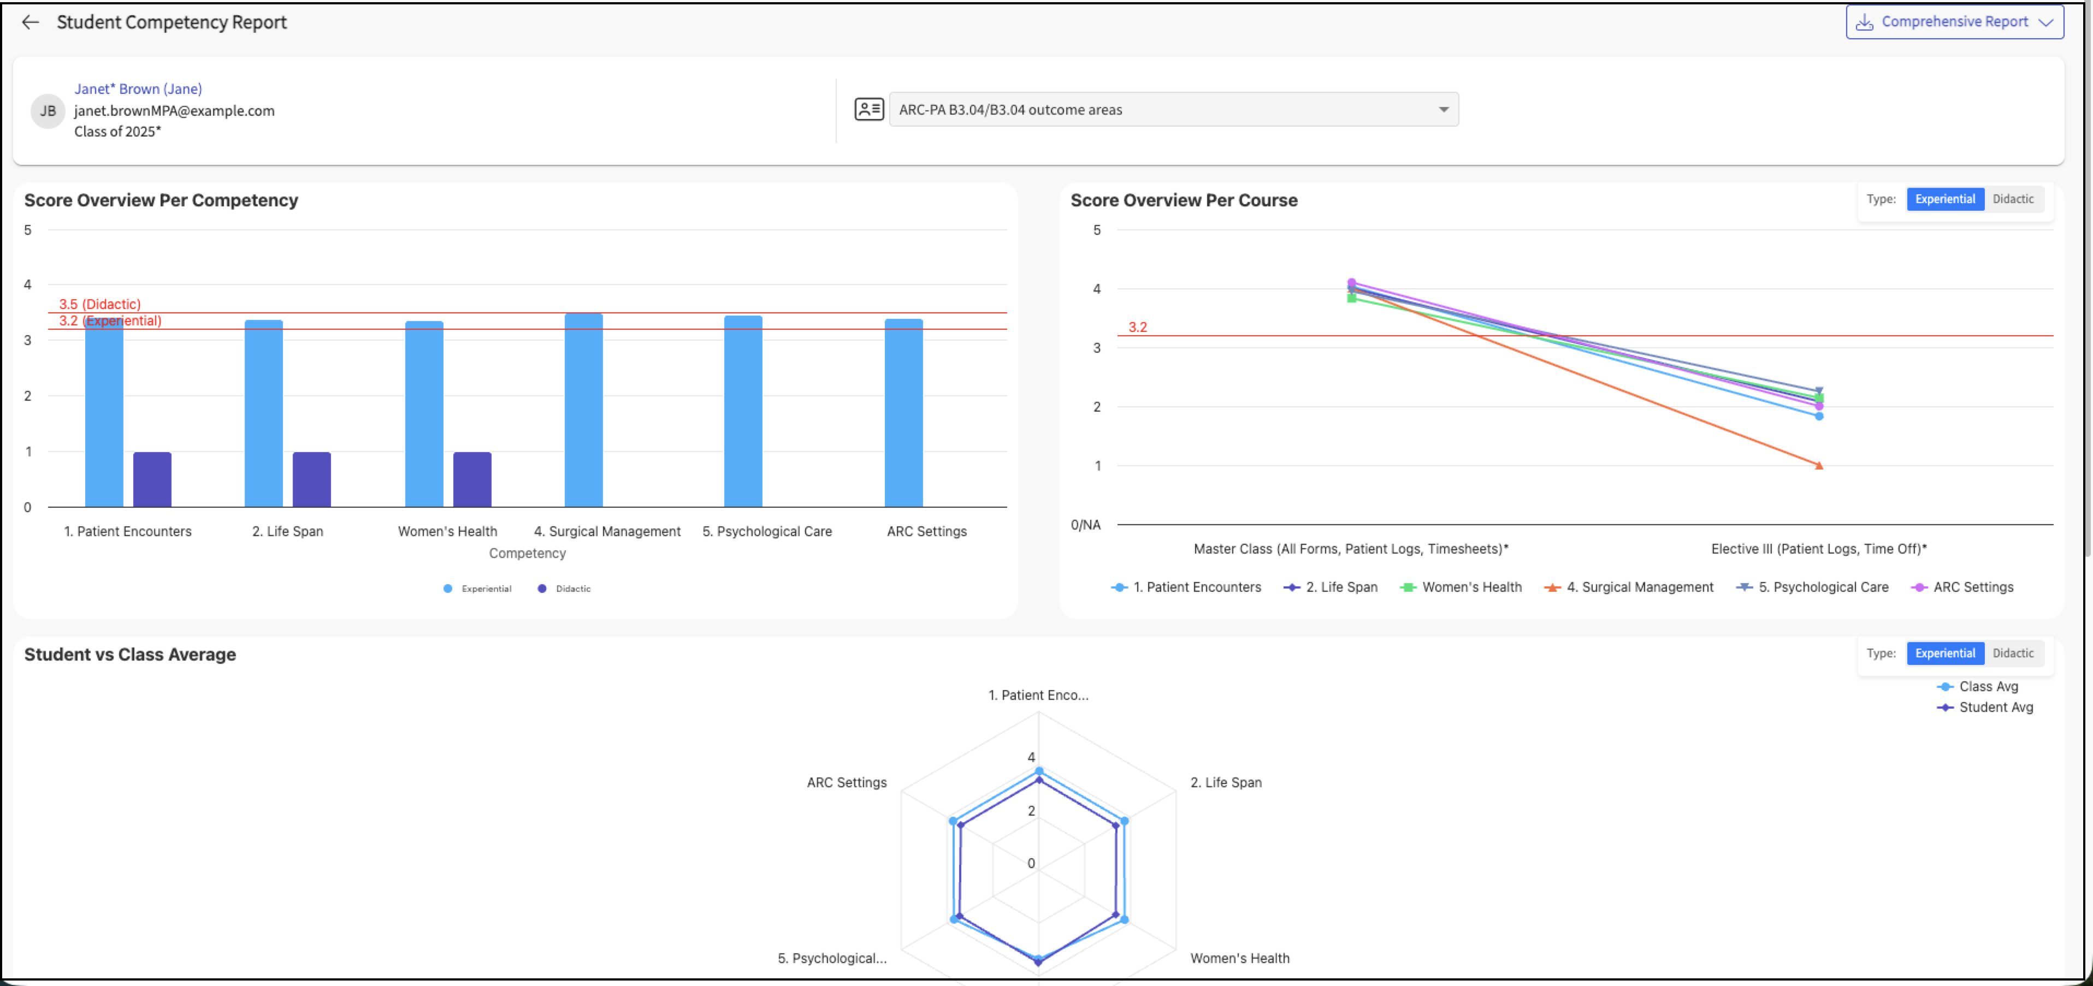
Task: Click the back arrow icon
Action: tap(30, 22)
